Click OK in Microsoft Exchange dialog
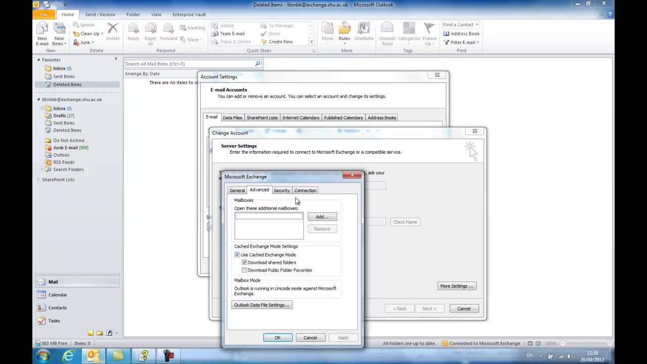This screenshot has width=647, height=364. (278, 338)
